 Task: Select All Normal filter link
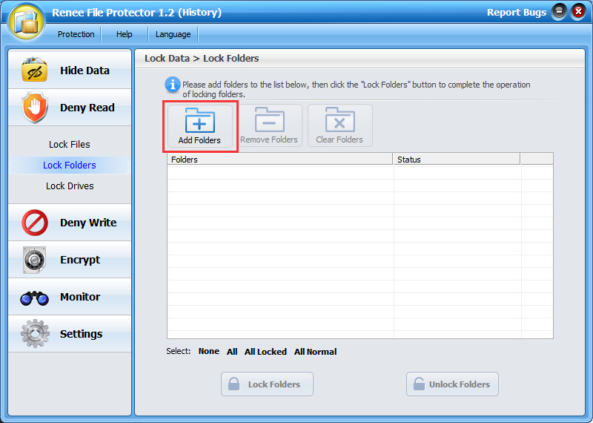315,352
